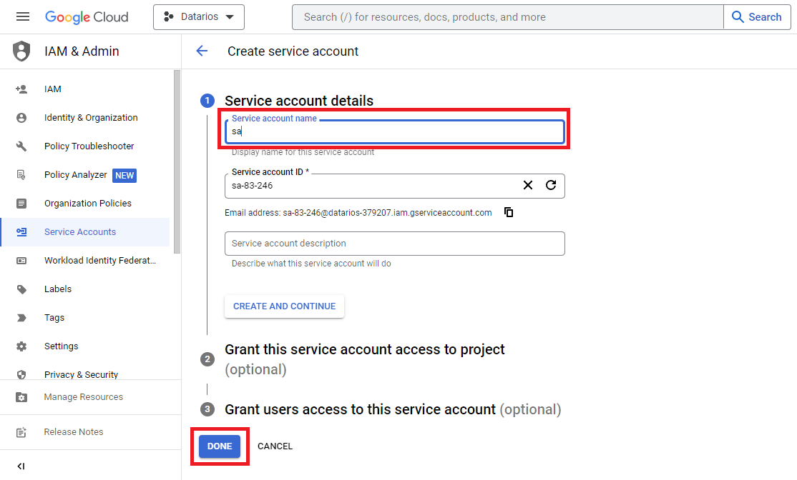Image resolution: width=797 pixels, height=480 pixels.
Task: Focus the Service account description field
Action: tap(394, 244)
